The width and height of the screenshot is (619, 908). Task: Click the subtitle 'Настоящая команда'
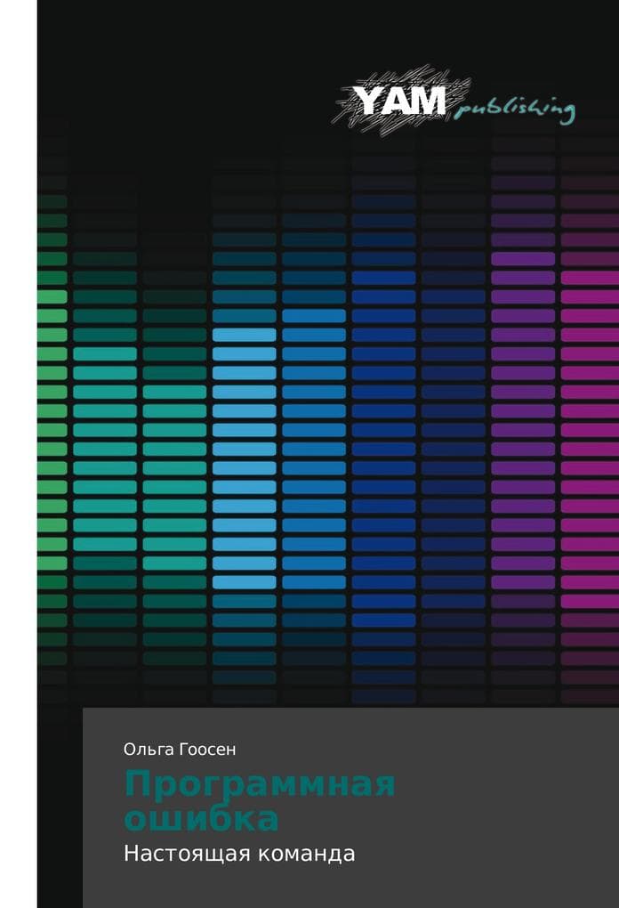point(239,854)
